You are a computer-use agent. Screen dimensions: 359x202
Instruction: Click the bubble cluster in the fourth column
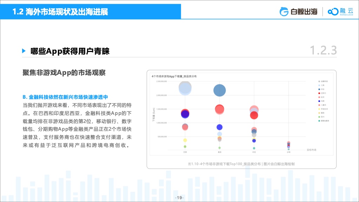[x=288, y=145]
